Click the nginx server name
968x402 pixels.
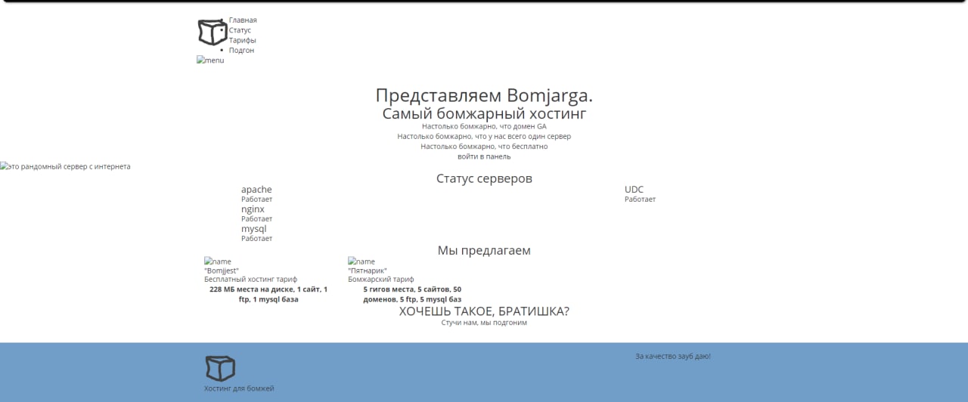[x=253, y=209]
